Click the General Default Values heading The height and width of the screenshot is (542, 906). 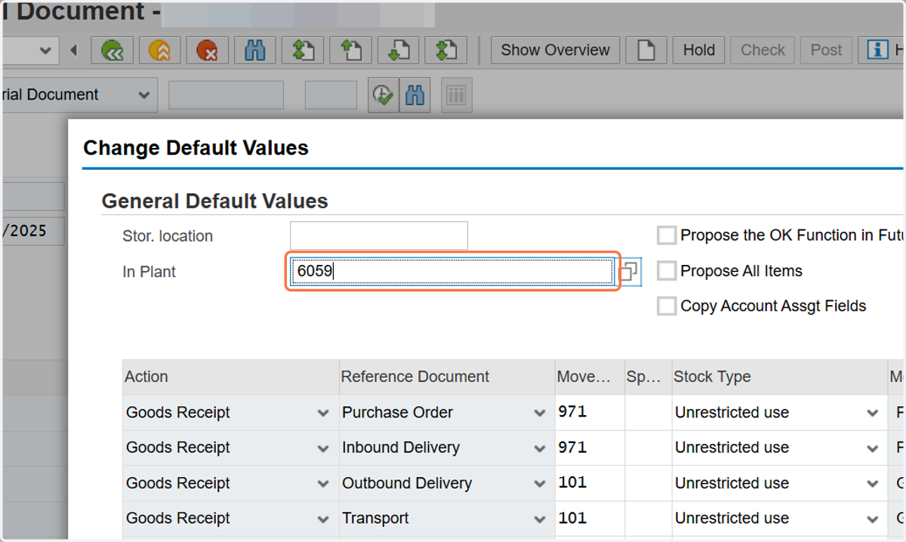[x=214, y=202]
